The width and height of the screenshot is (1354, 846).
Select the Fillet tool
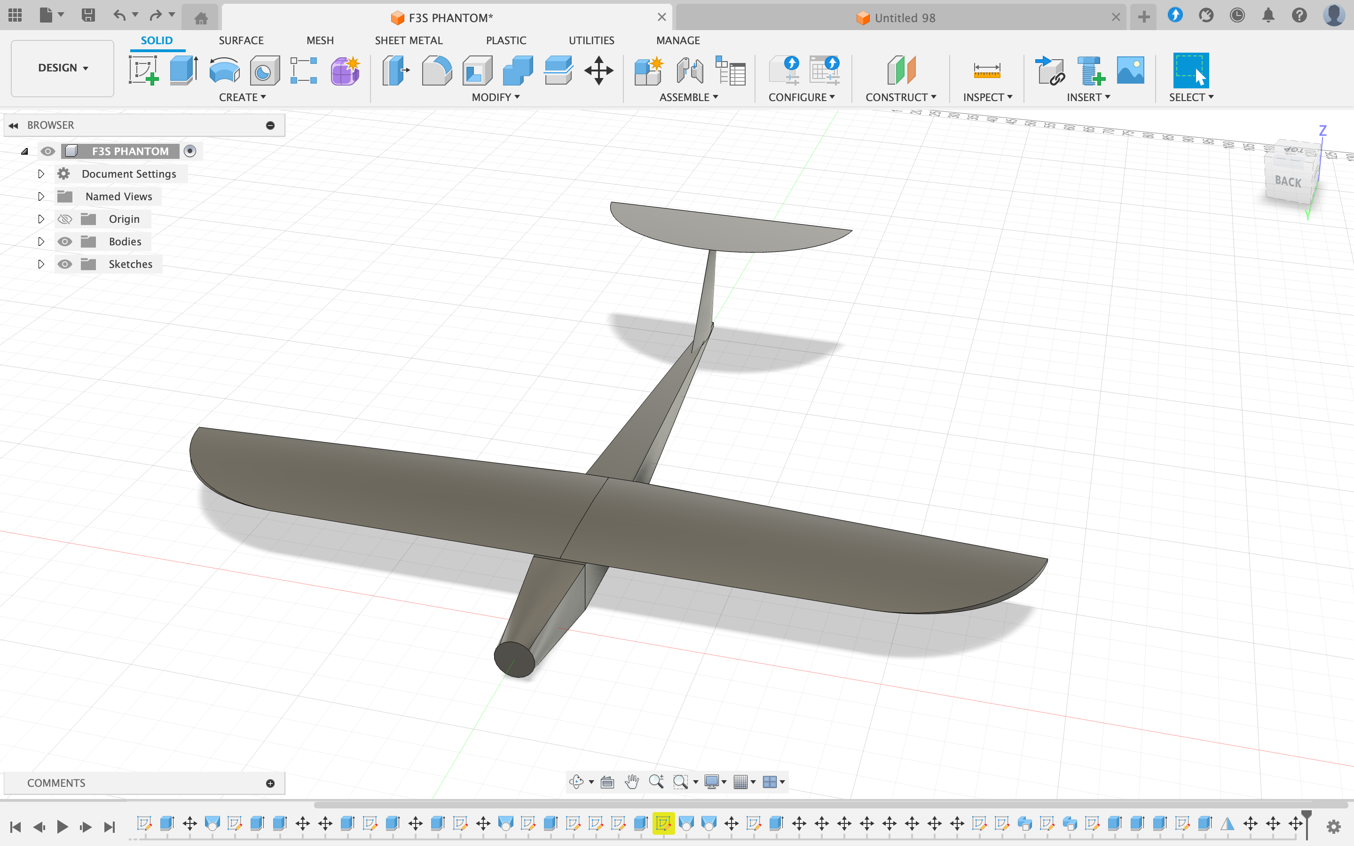pos(436,70)
